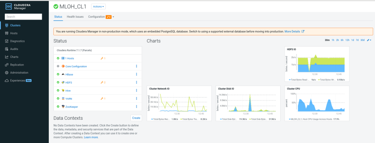Select the 12h chart time range
375x143 pixels.
(348, 40)
